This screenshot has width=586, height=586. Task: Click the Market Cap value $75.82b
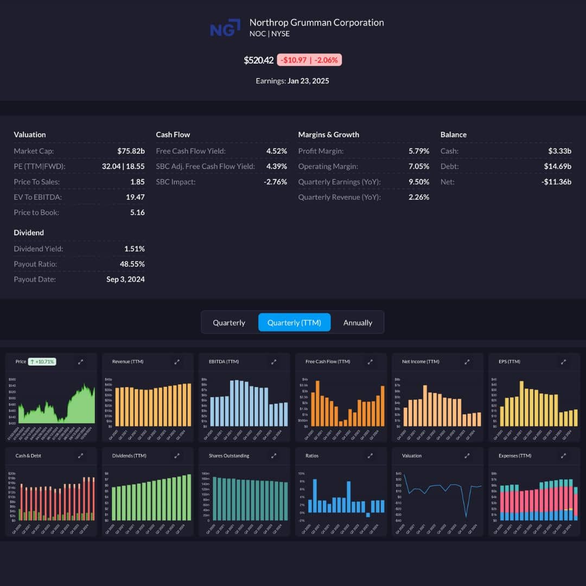pos(131,151)
